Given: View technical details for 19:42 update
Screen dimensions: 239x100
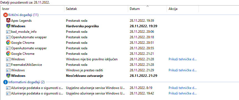Looking at the screenshot, I should [183, 93].
